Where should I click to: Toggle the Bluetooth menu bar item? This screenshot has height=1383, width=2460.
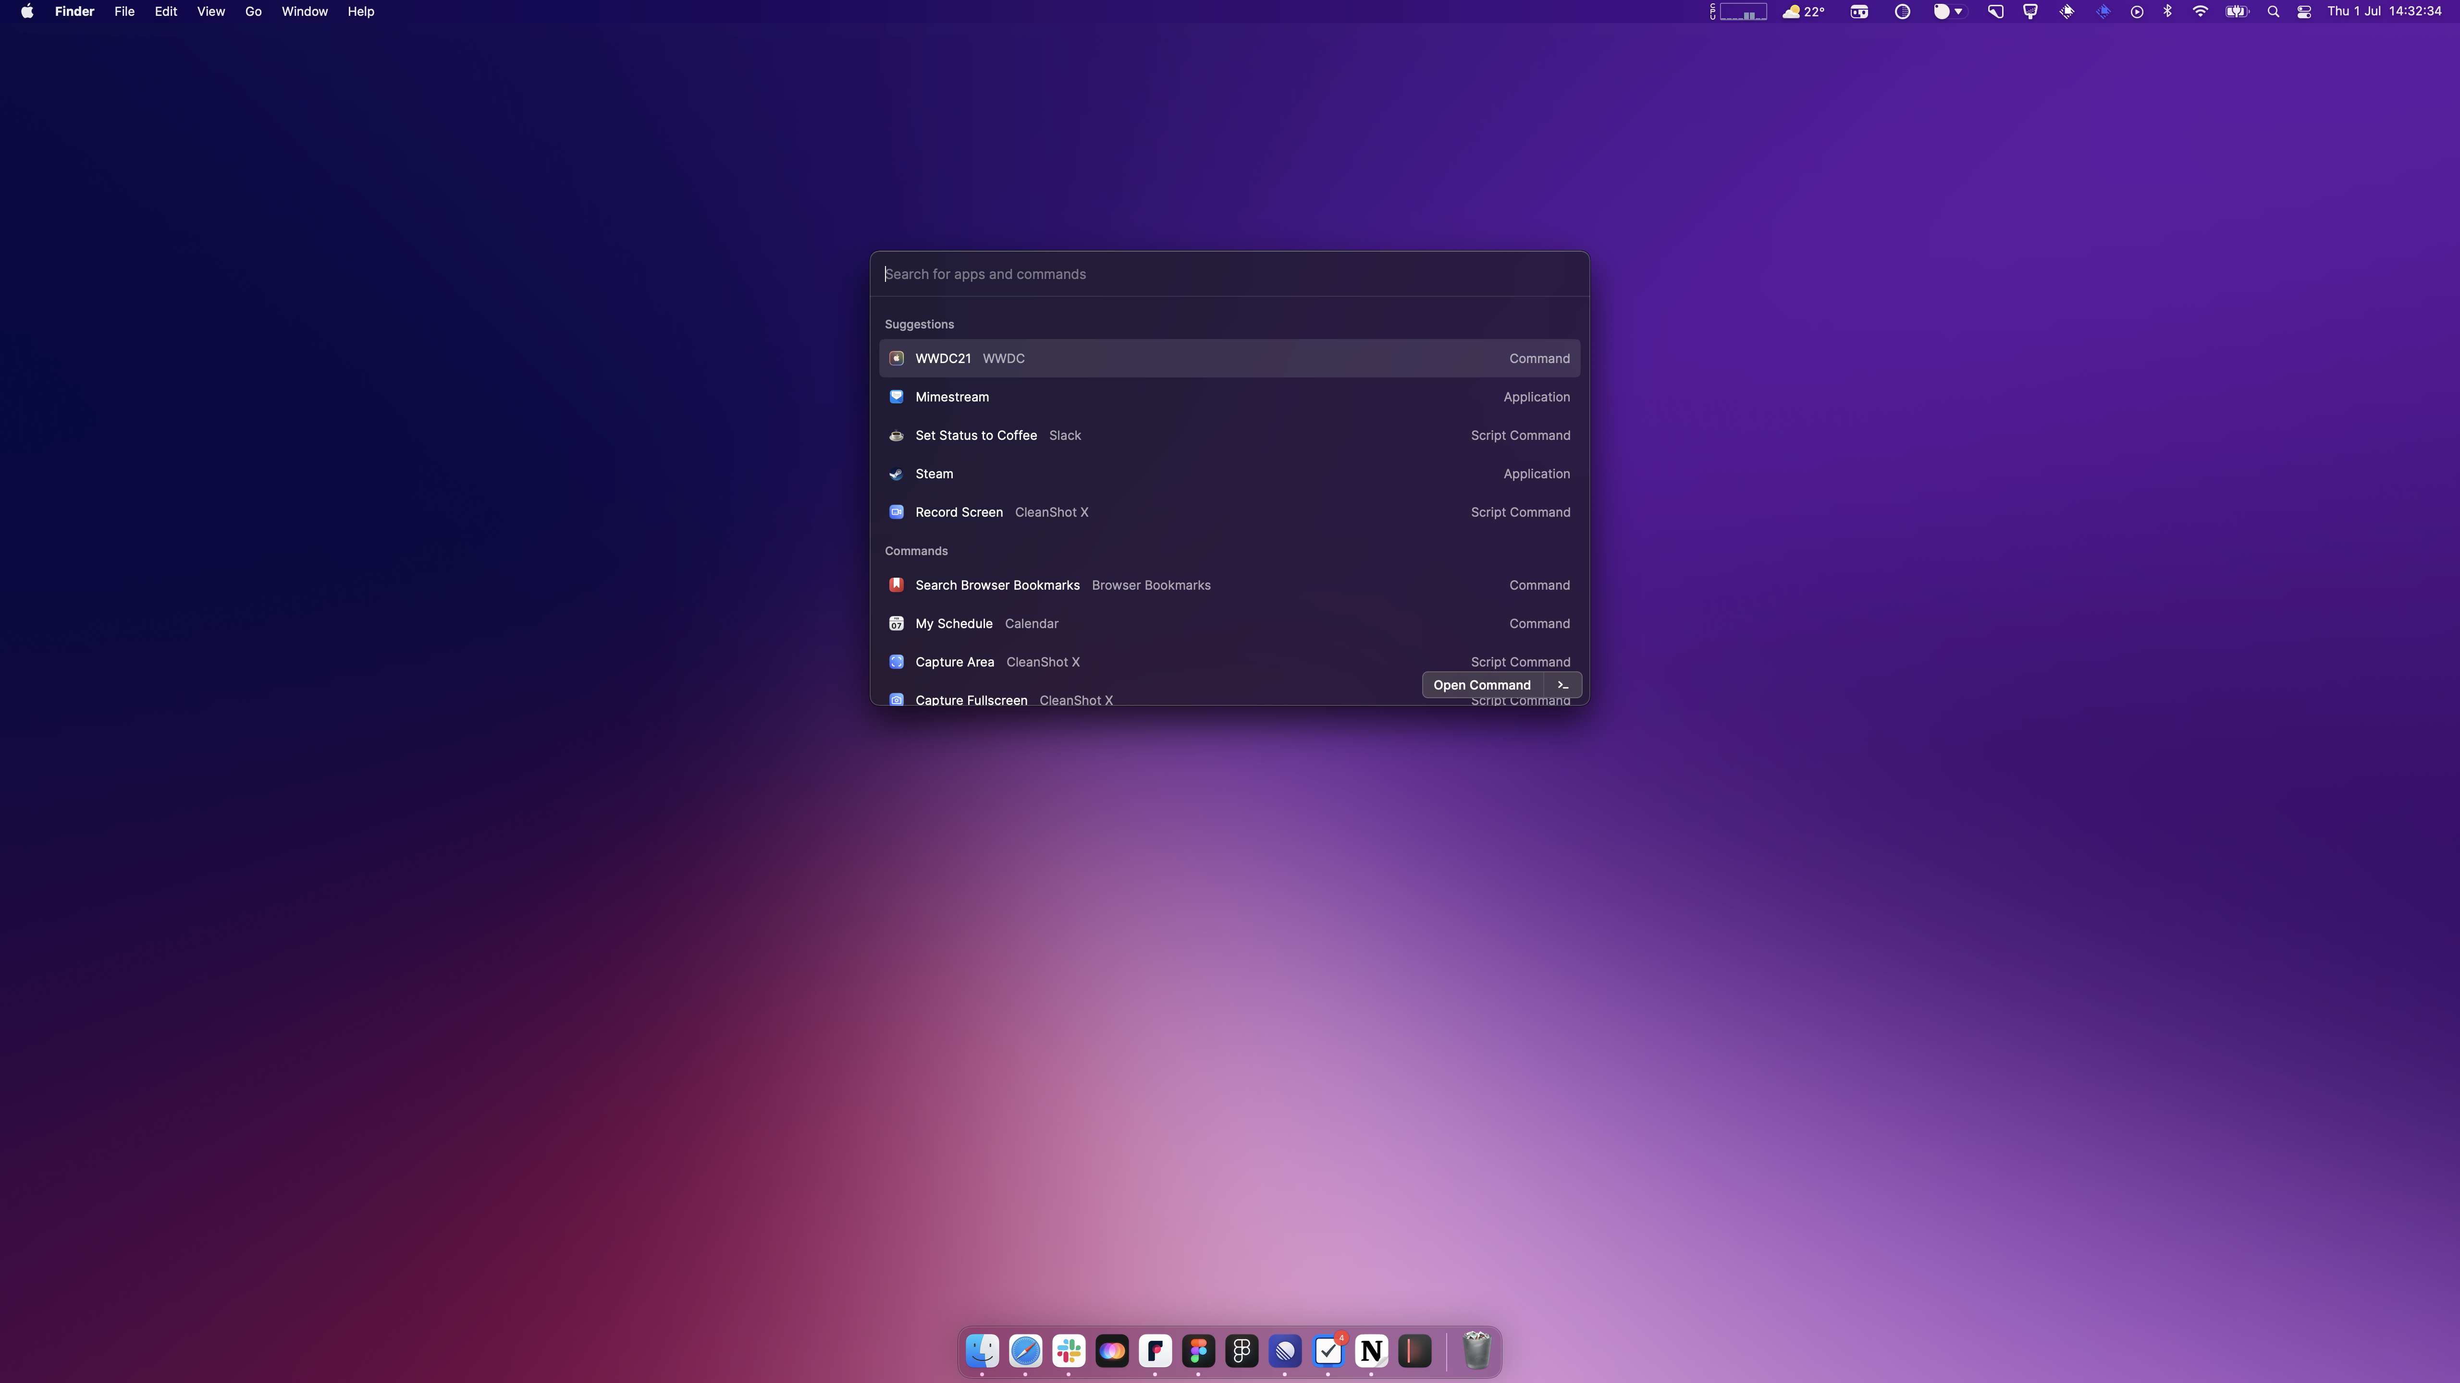click(x=2168, y=12)
